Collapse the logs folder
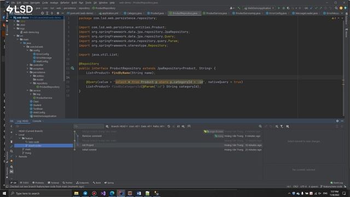Image resolution: width=350 pixels, height=197 pixels. (x=15, y=28)
